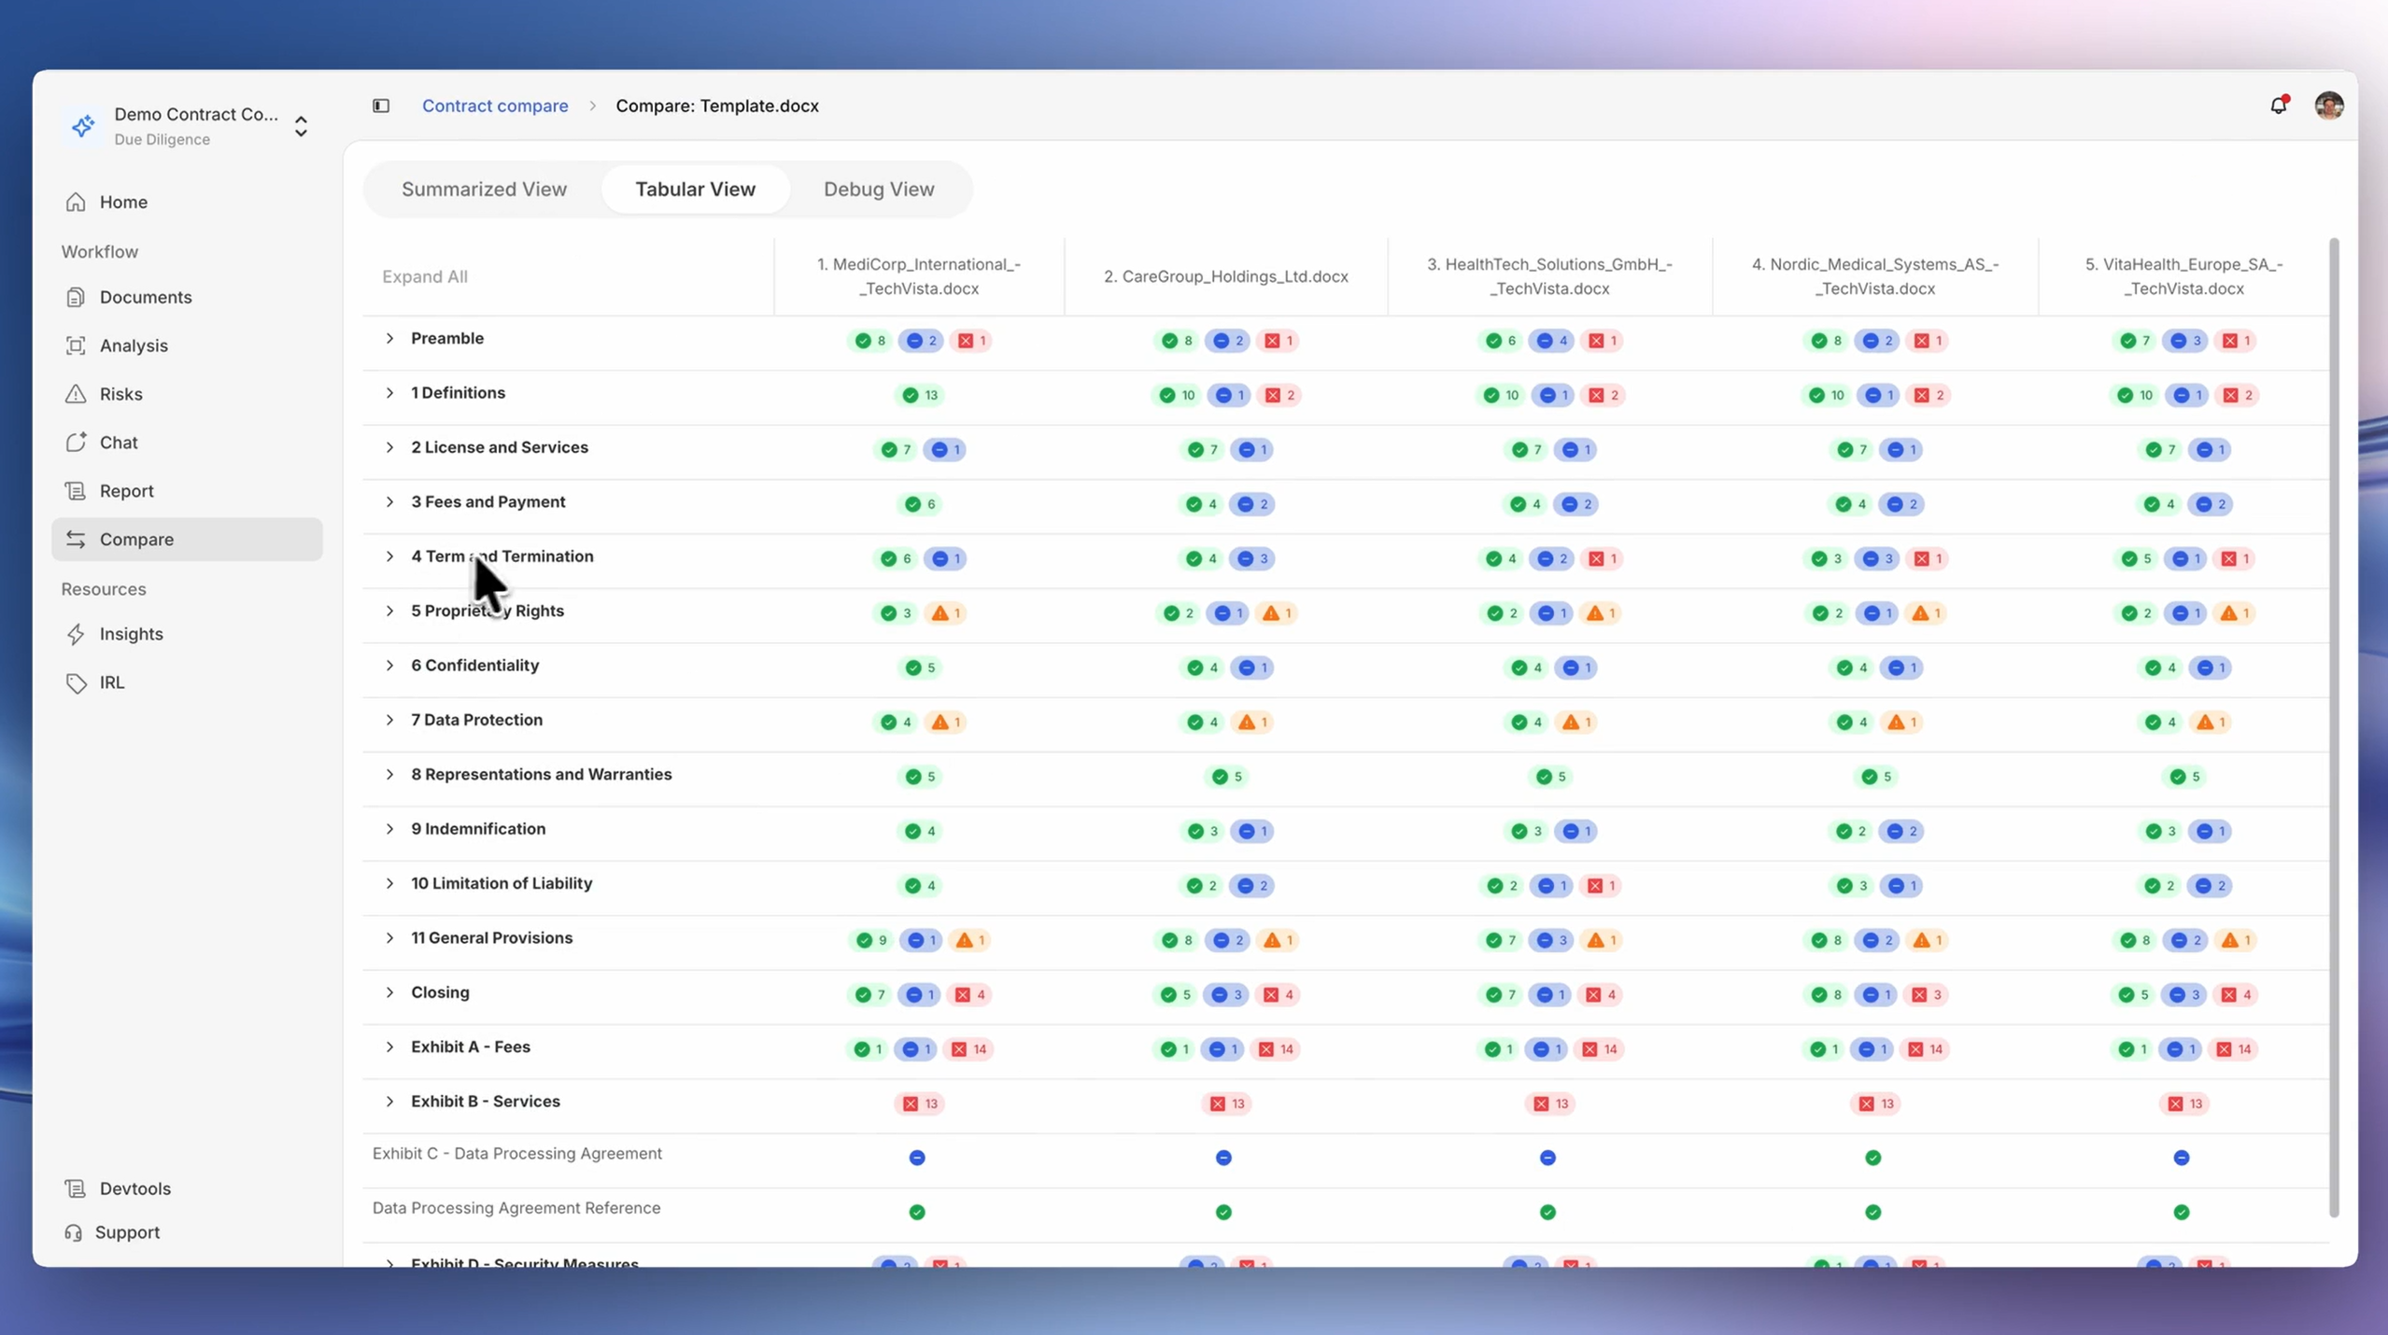Open the notifications bell

click(x=2279, y=105)
